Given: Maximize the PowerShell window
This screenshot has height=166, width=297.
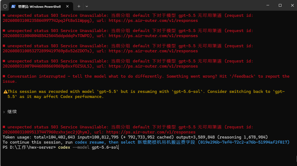Looking at the screenshot, I should 280,5.
